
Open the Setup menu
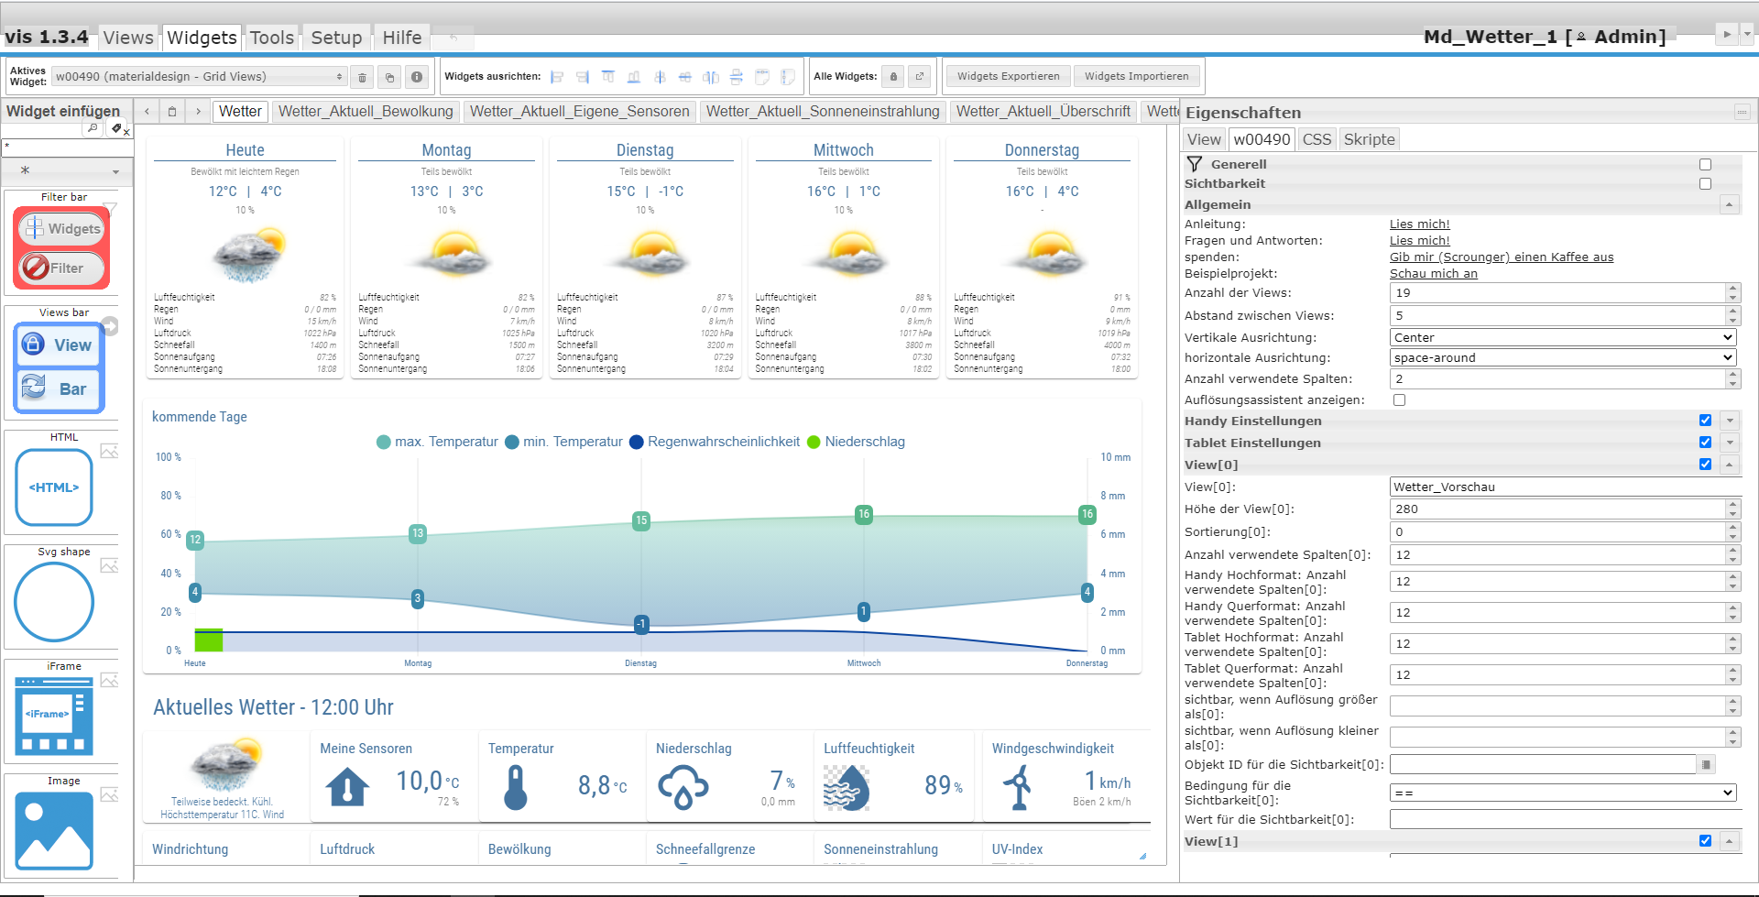coord(336,38)
